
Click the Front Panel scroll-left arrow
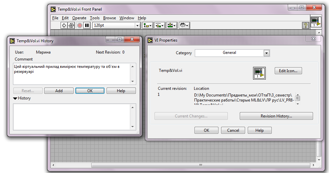click(53, 165)
